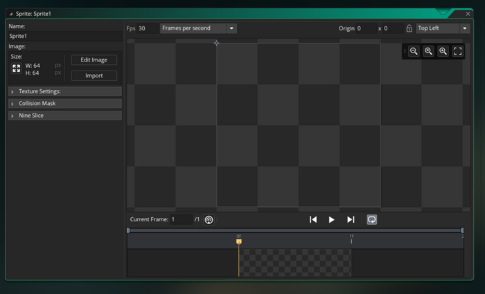
Task: Open the Top Left origin preset dropdown
Action: click(x=443, y=28)
